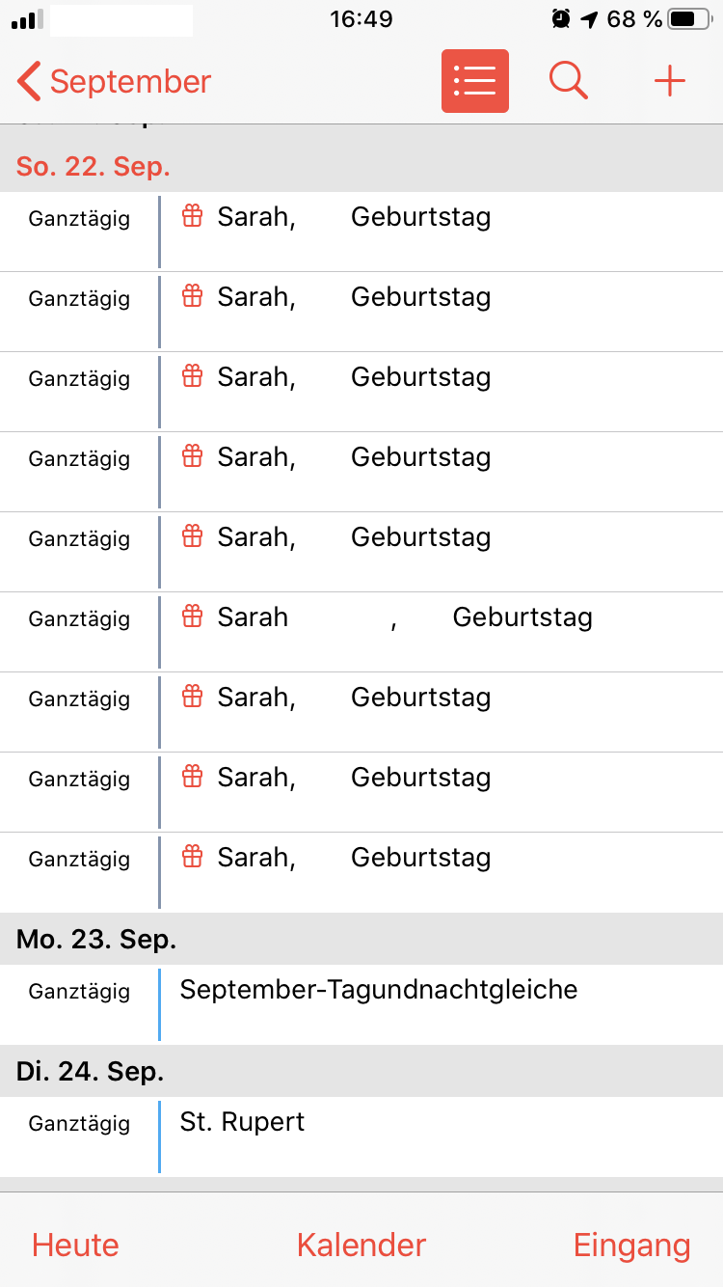Tap the status bar clock showing 16:49
Viewport: 723px width, 1287px height.
pyautogui.click(x=361, y=18)
